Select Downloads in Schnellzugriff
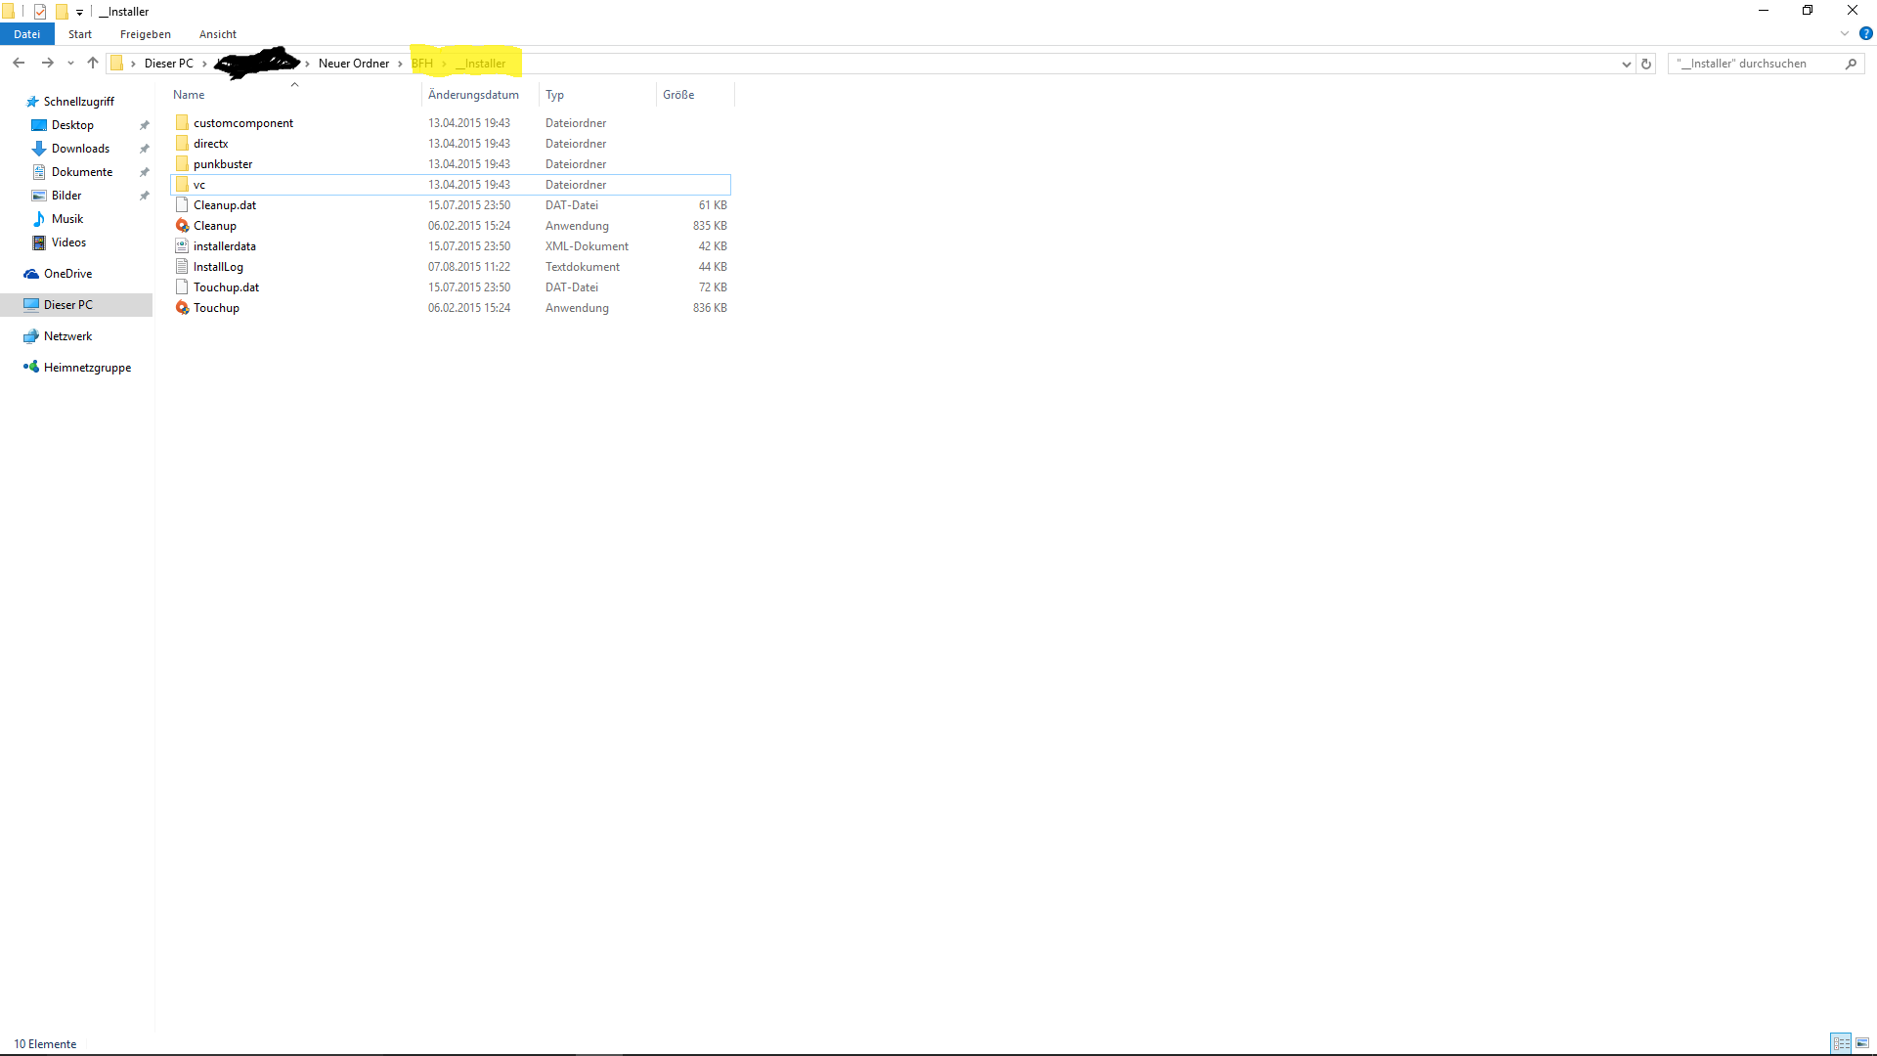The width and height of the screenshot is (1877, 1056). pyautogui.click(x=80, y=149)
